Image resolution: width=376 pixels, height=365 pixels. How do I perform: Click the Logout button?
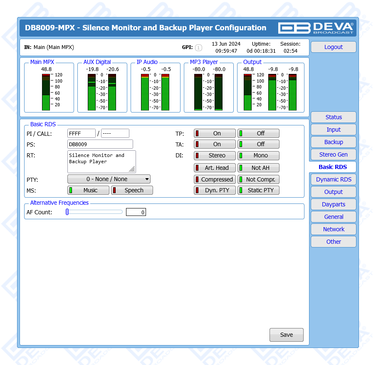(x=333, y=47)
